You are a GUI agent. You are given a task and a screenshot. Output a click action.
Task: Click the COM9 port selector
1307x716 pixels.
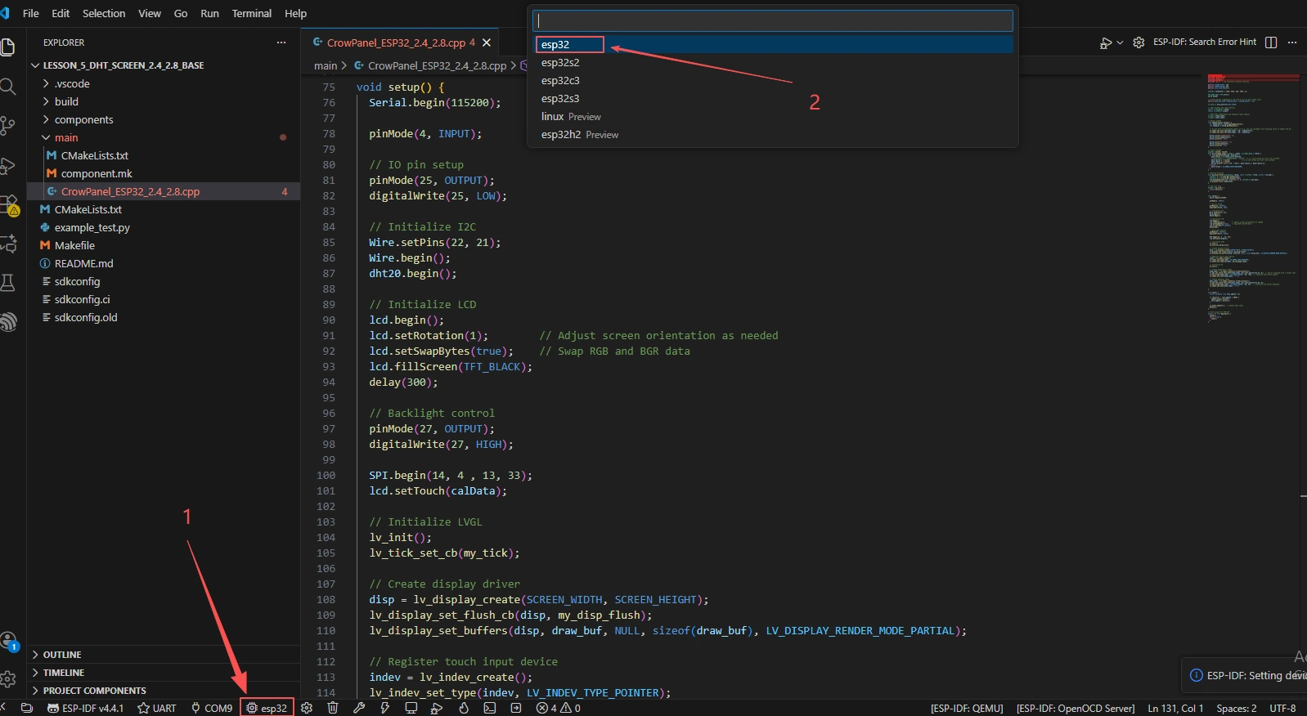pyautogui.click(x=212, y=708)
